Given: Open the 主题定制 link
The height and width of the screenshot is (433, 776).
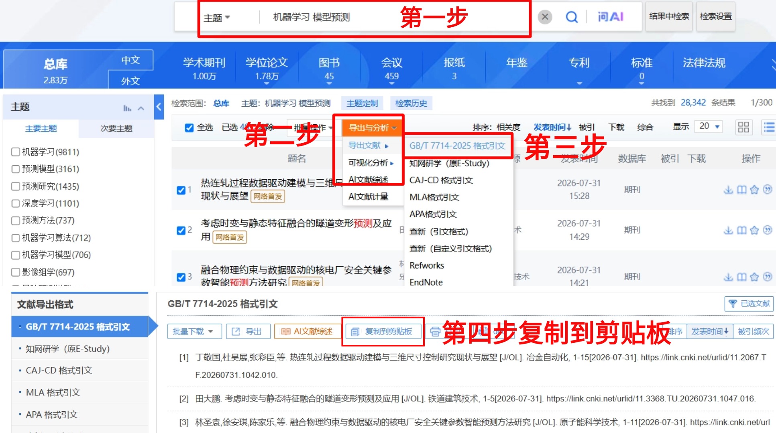Looking at the screenshot, I should (362, 103).
